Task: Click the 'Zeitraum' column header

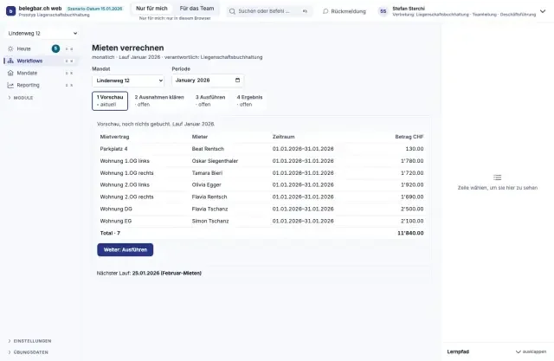Action: (x=283, y=137)
